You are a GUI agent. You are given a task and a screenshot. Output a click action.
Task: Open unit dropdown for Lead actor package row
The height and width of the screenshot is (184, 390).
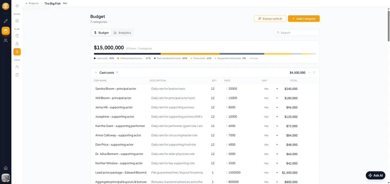[271, 173]
